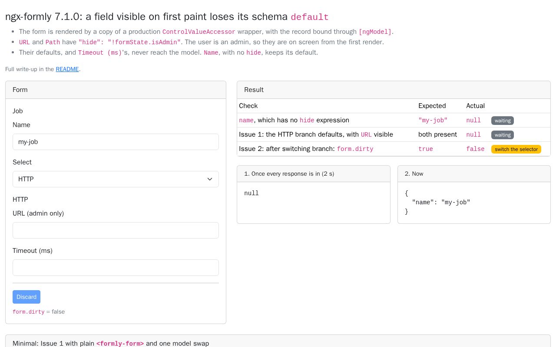Click the '"hide": "!formState.isAdmin"' code text

[129, 43]
